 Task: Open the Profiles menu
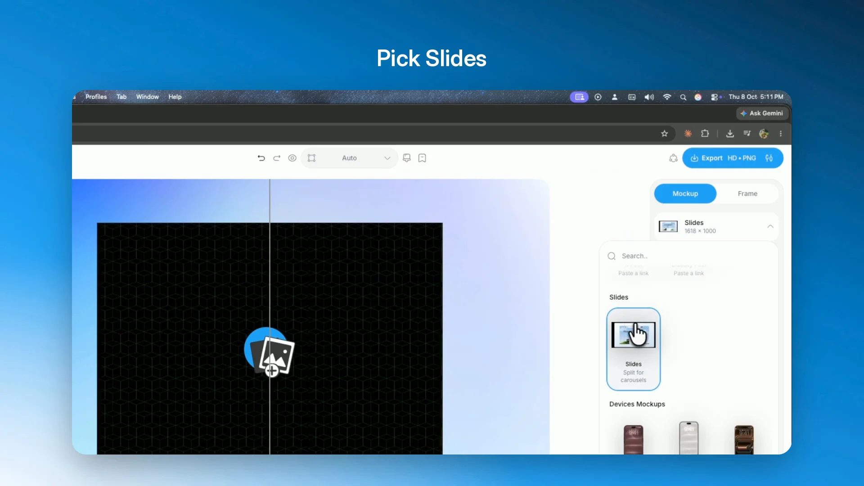coord(96,97)
